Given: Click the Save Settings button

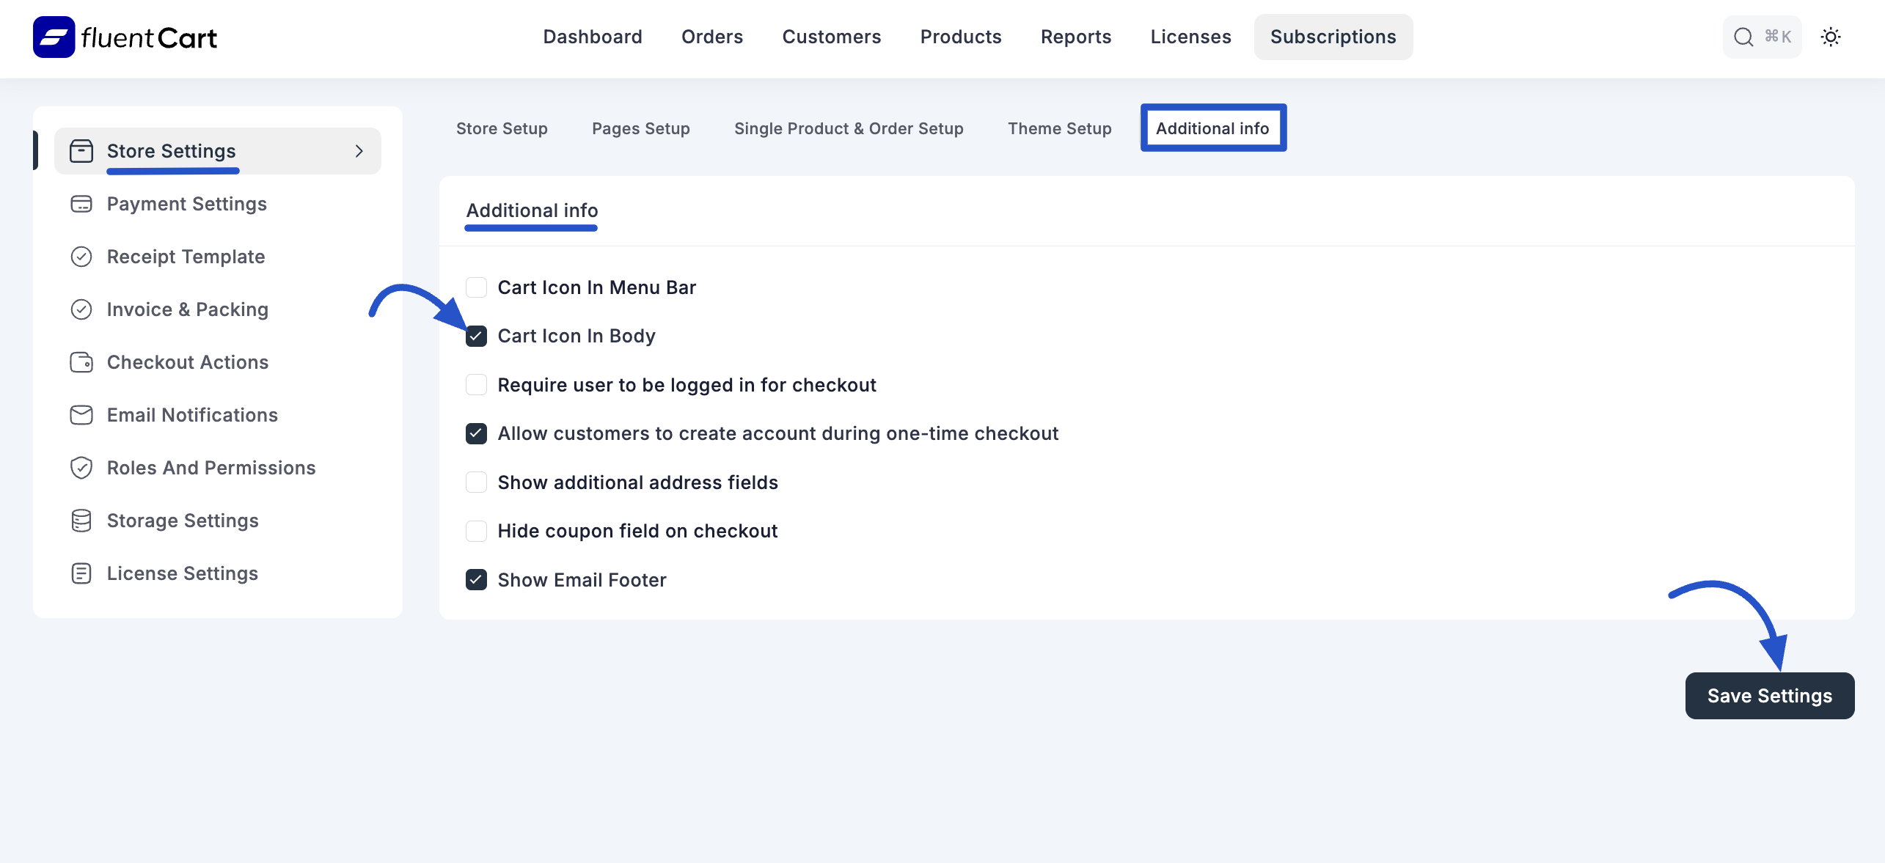Looking at the screenshot, I should 1769,696.
